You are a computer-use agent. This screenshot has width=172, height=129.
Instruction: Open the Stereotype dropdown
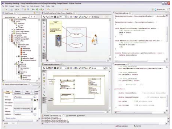pos(32,100)
